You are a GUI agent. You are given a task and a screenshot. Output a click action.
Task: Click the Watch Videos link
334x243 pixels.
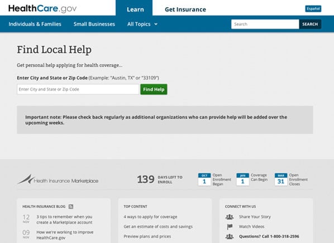tap(251, 227)
